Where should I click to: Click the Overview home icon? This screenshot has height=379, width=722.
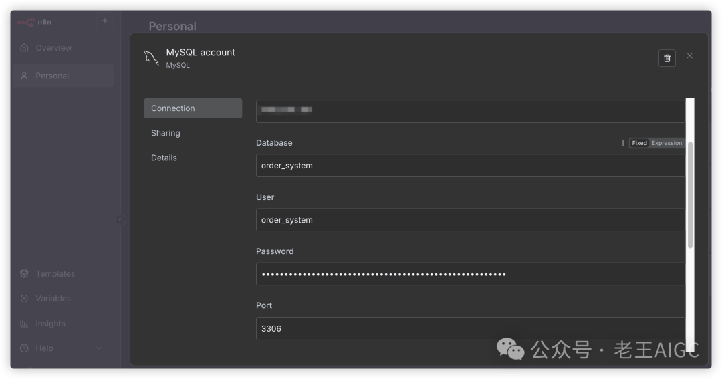25,48
